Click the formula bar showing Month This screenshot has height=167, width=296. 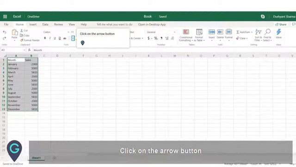164,50
